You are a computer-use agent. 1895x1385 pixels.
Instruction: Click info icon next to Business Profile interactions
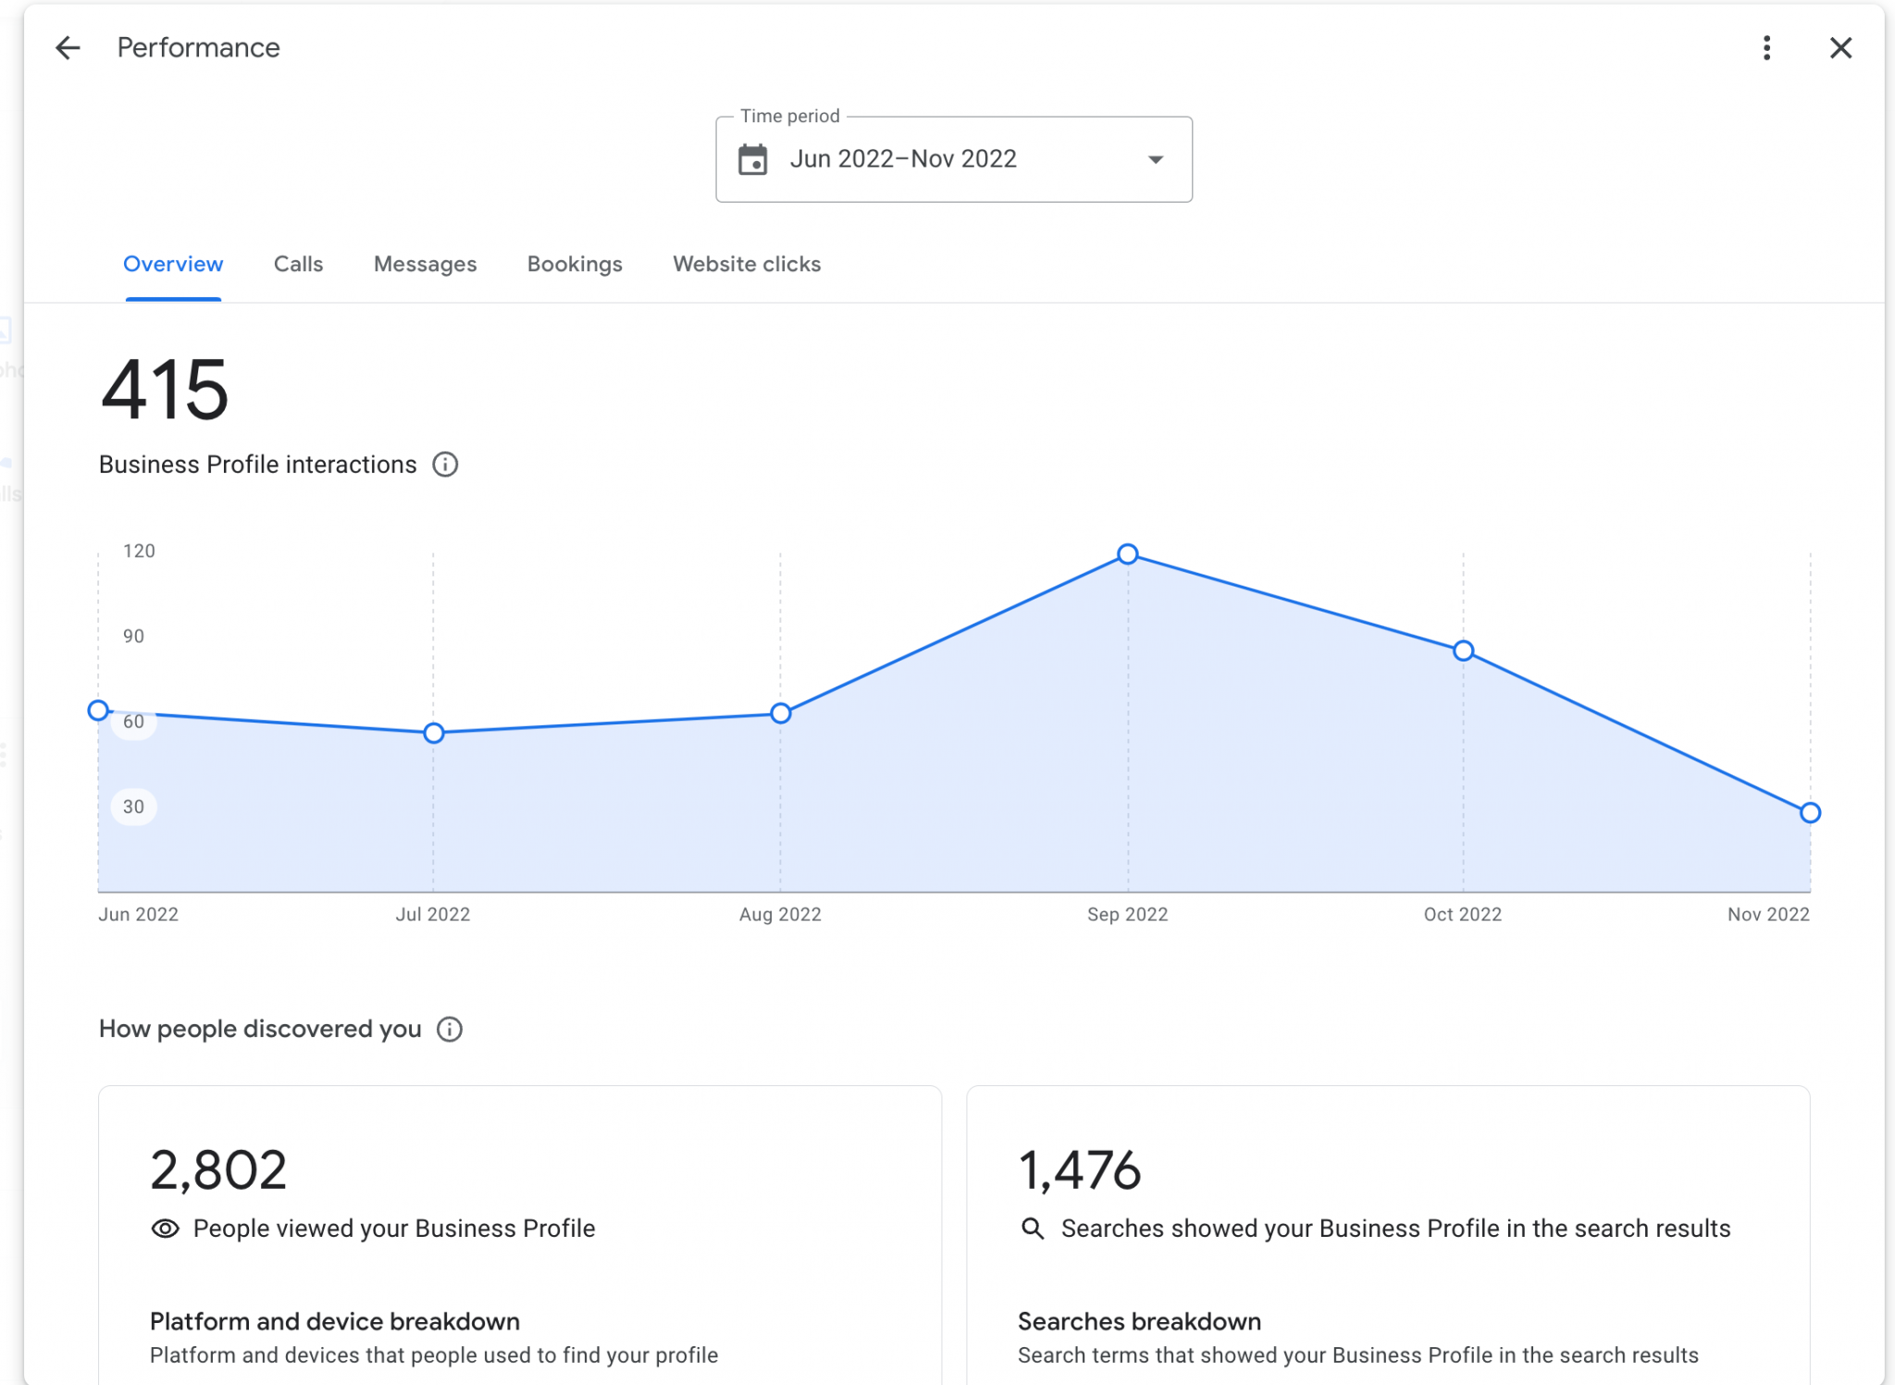[445, 464]
